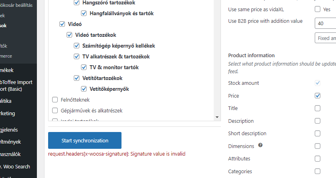Tick the Description checkbox
This screenshot has height=178, width=336.
tap(318, 121)
